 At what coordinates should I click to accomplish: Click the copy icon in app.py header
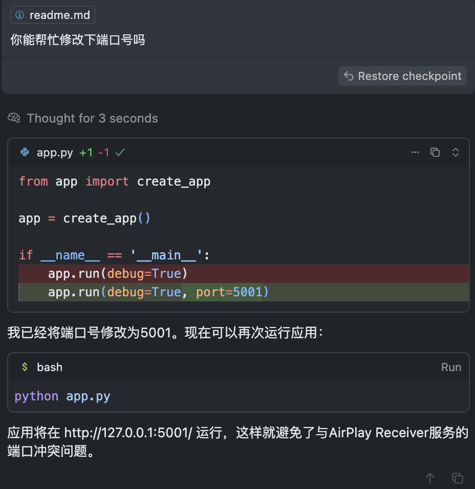click(x=435, y=152)
